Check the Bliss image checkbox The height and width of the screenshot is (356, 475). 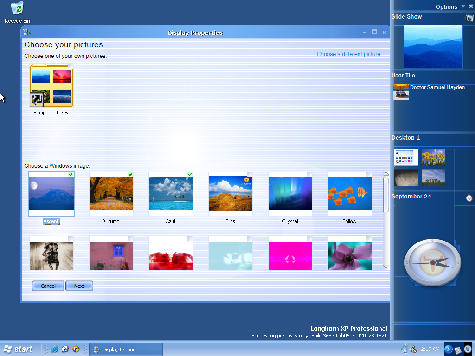pyautogui.click(x=250, y=174)
